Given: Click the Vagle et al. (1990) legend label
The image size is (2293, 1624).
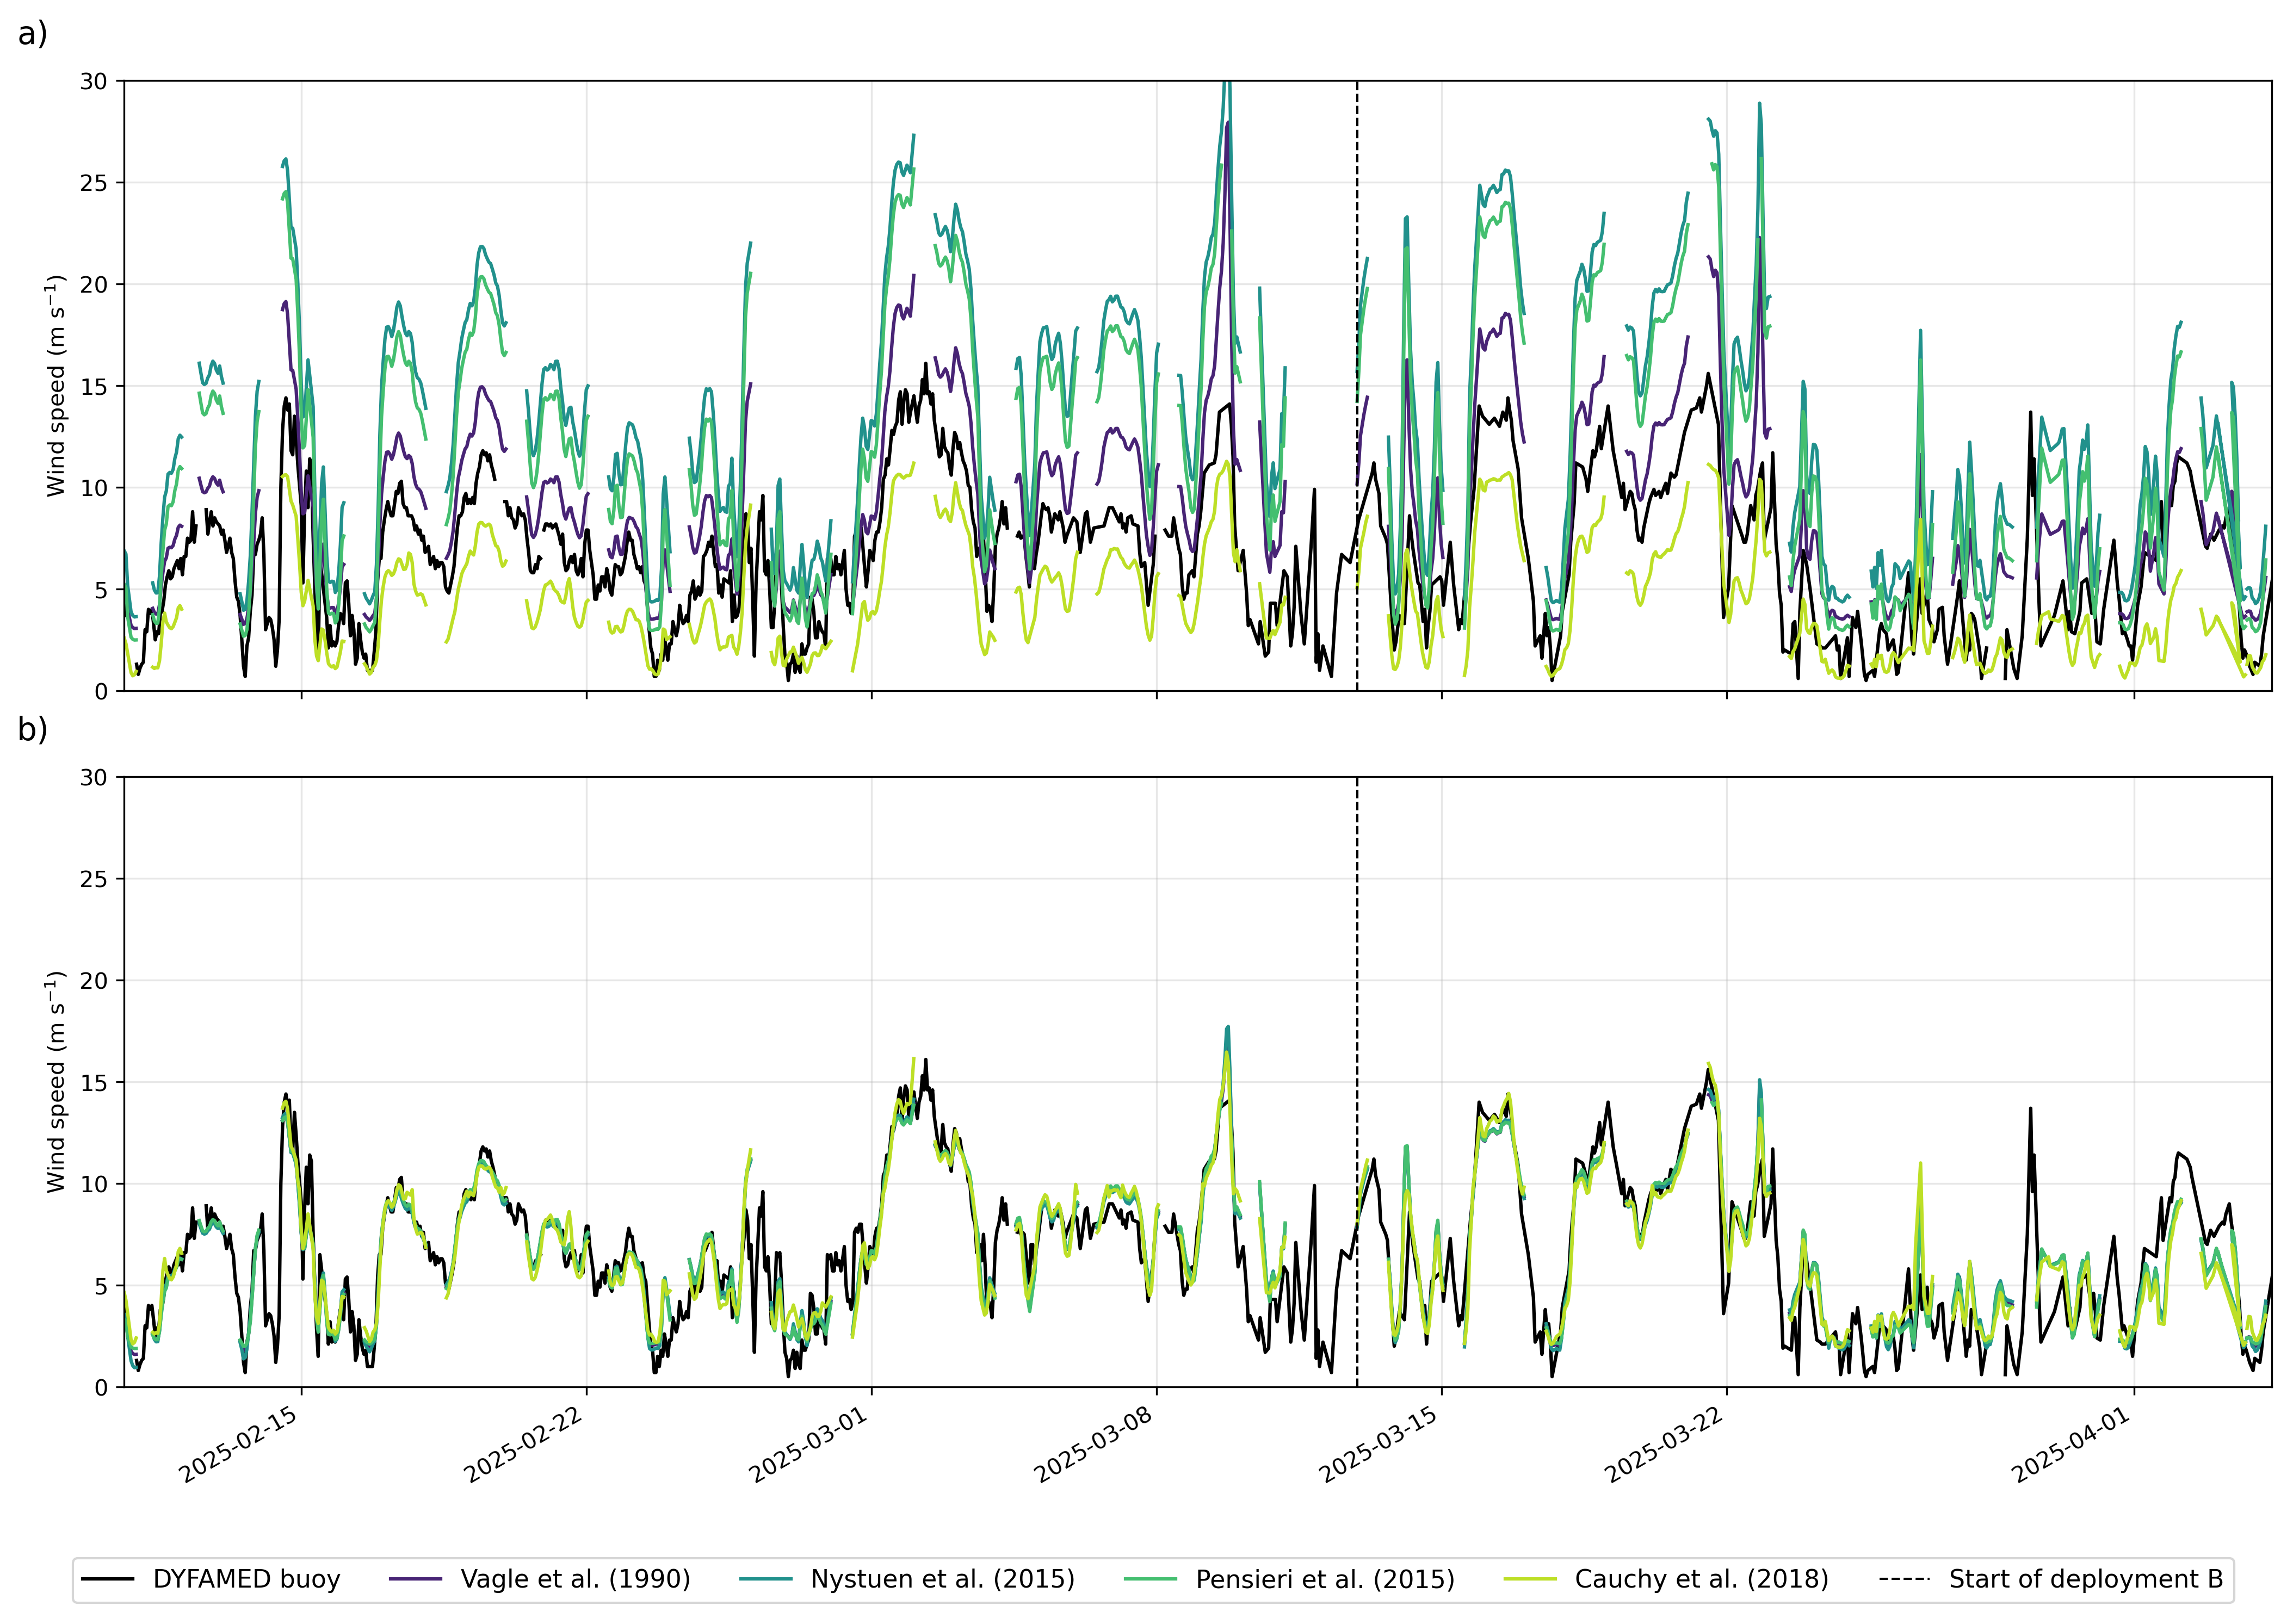Looking at the screenshot, I should (575, 1579).
